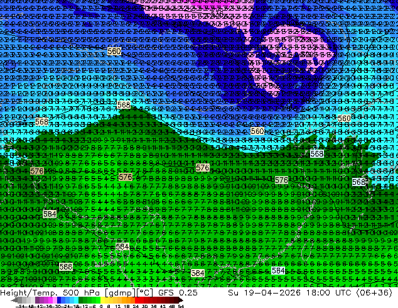Click the dark blue swatch above -30
The height and width of the screenshot is (308, 398).
pyautogui.click(x=59, y=300)
